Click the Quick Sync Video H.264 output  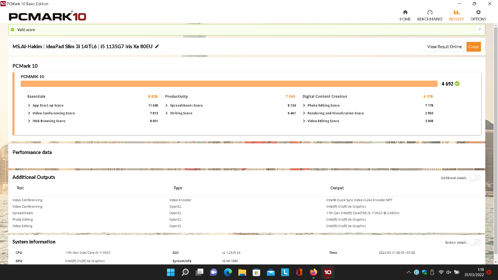(359, 200)
